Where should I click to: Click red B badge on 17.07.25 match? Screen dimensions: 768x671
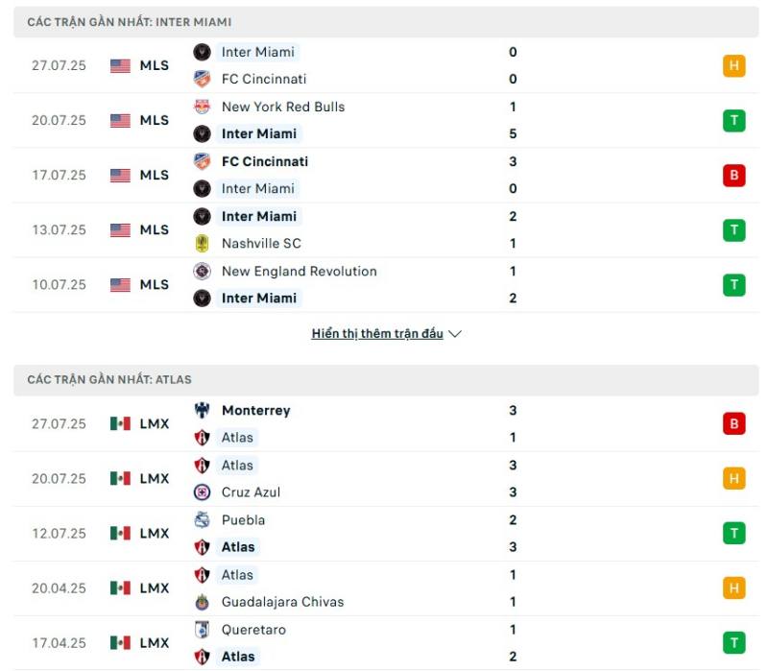click(733, 176)
